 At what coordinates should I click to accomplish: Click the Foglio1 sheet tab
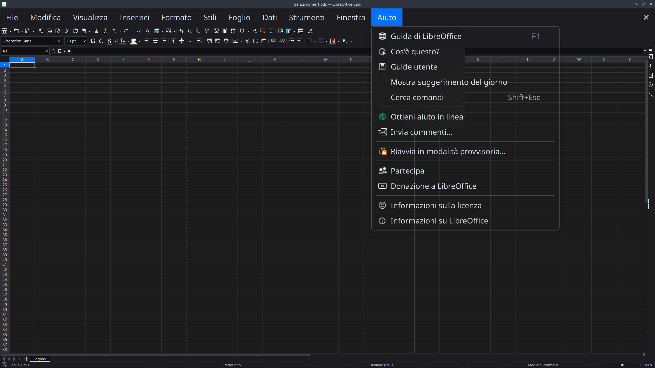[40, 359]
